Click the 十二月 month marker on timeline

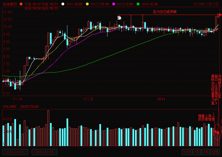88,99
